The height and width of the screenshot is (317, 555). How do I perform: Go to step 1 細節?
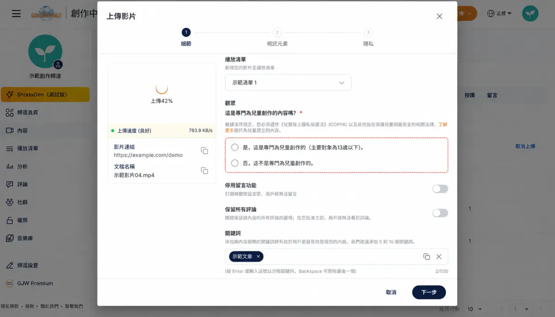pos(186,37)
